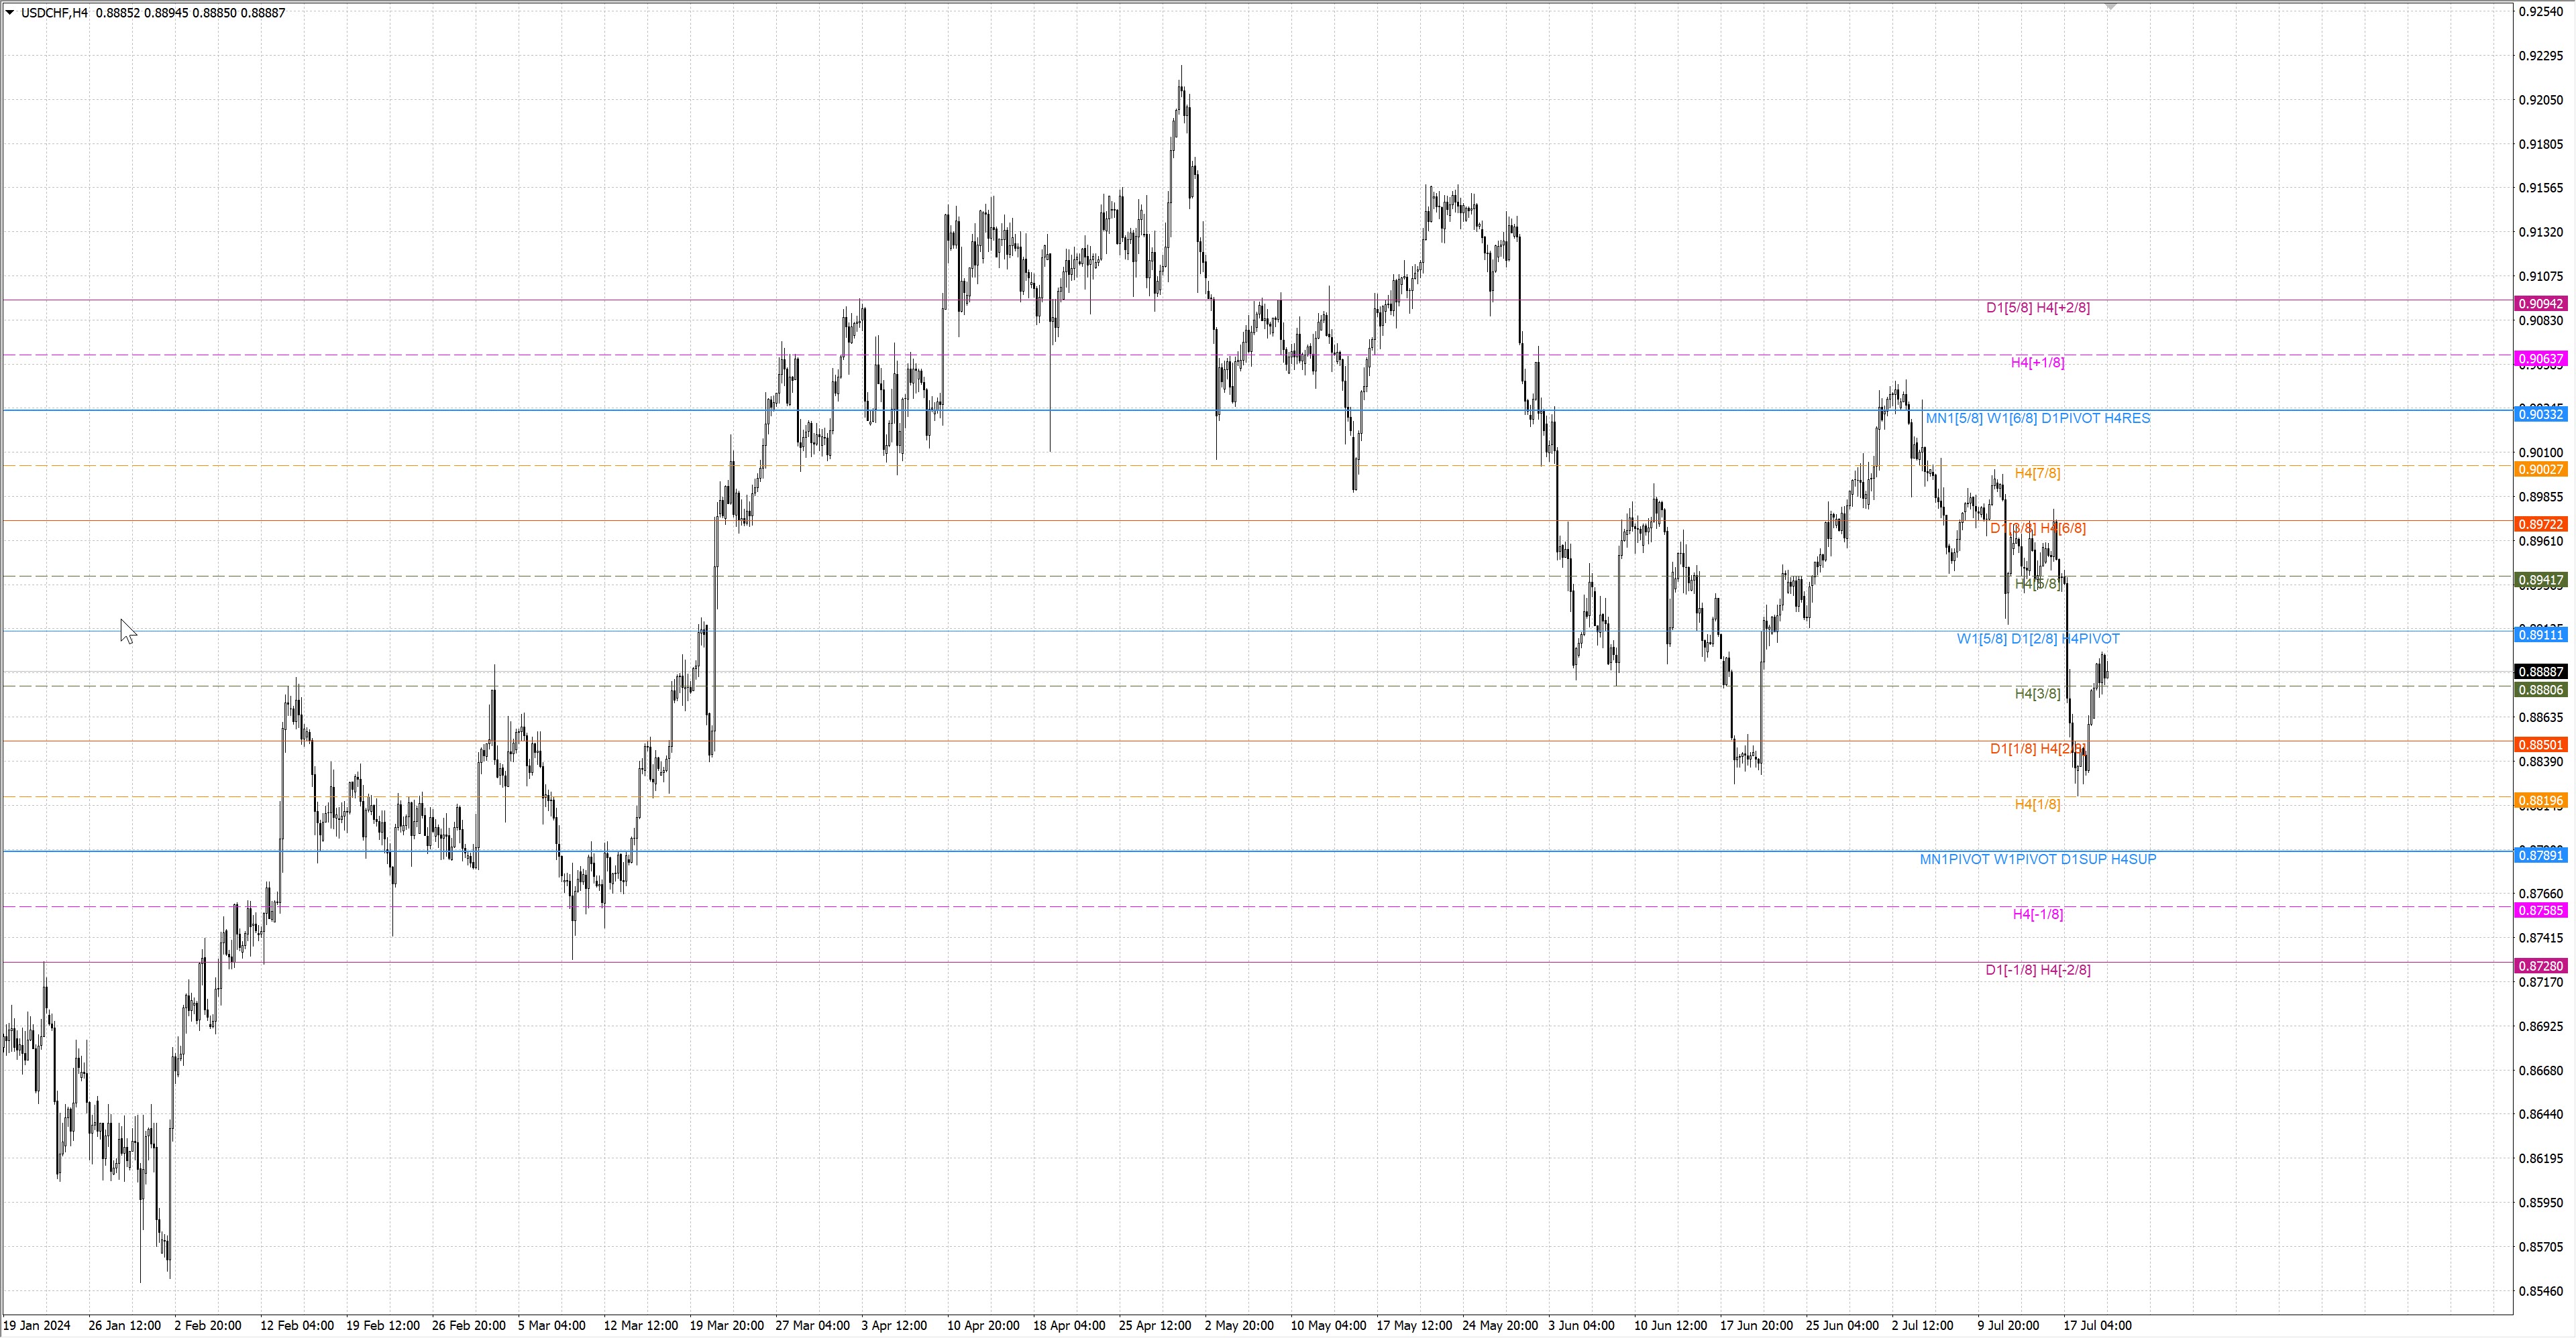2576x1338 pixels.
Task: Click the 0.92050 price scale value
Action: (2540, 100)
